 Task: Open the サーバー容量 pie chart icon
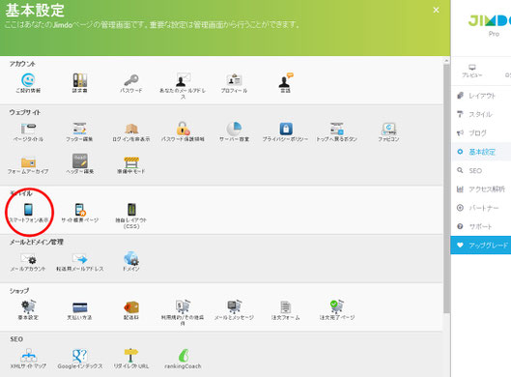(234, 129)
